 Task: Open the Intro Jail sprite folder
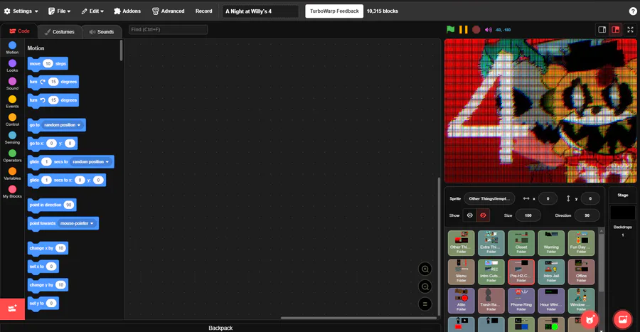click(x=551, y=272)
